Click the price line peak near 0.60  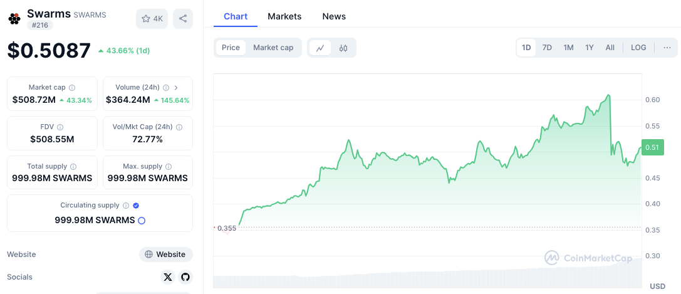coord(609,95)
